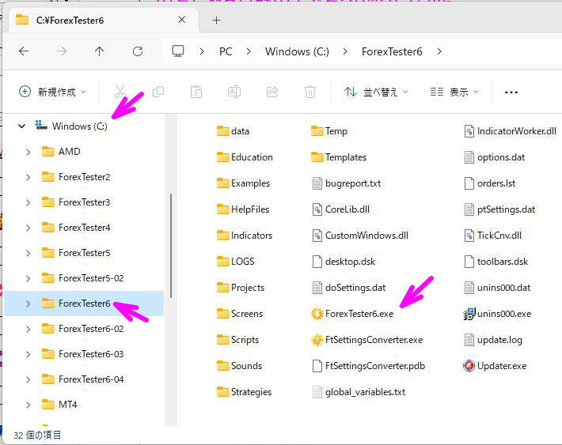Open a new tab with plus button
The width and height of the screenshot is (562, 445).
pos(216,20)
